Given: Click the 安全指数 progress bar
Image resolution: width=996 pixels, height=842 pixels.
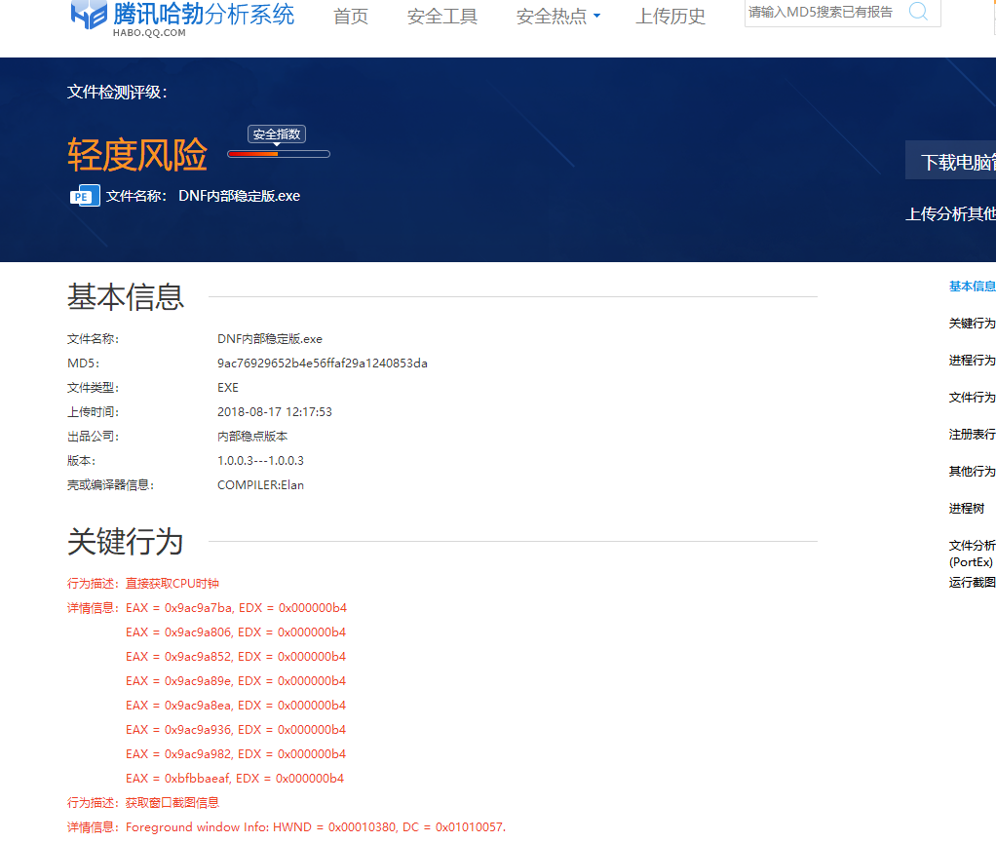Looking at the screenshot, I should pyautogui.click(x=278, y=154).
